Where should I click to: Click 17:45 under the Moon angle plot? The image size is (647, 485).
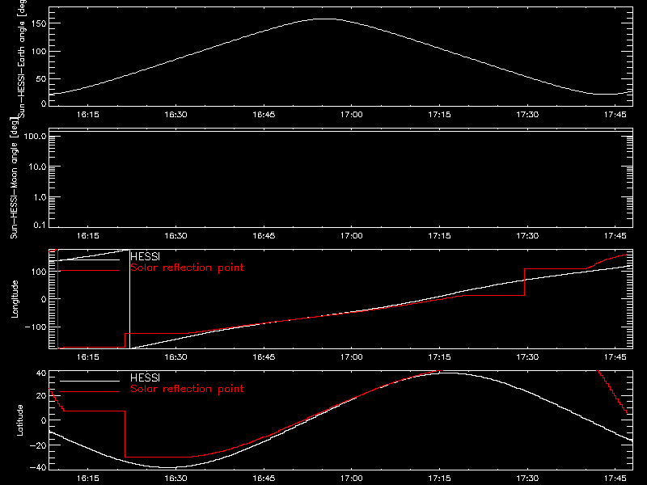[x=615, y=235]
